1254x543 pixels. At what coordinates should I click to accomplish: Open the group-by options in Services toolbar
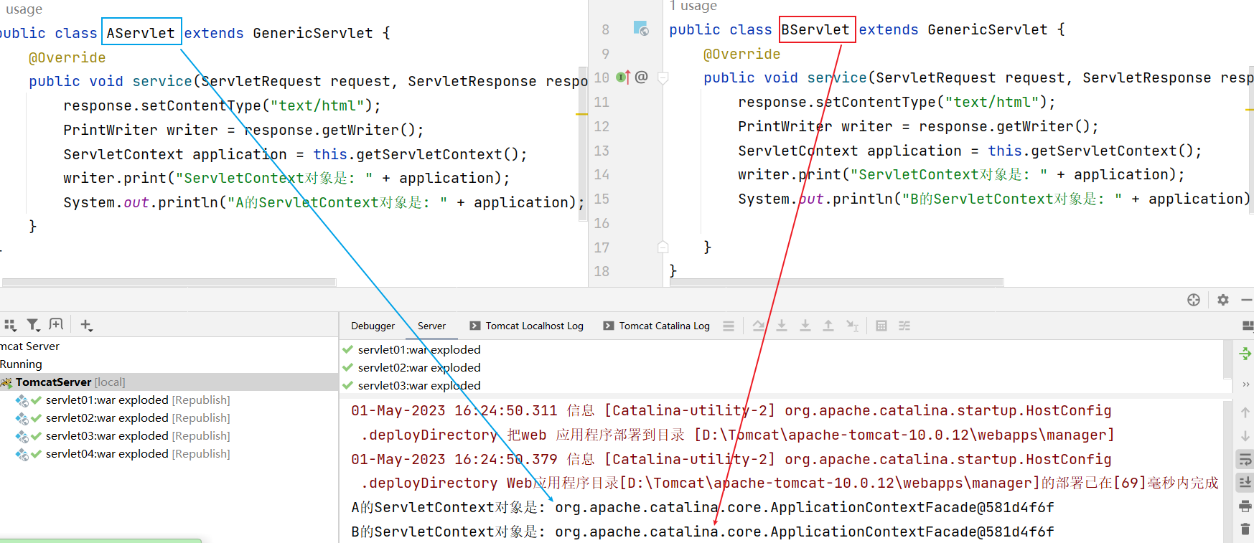click(x=10, y=325)
